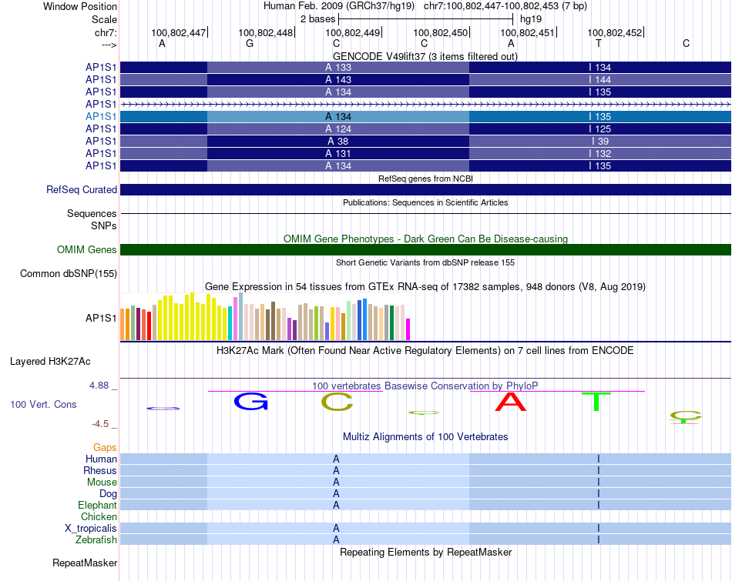Click the A codon in the Human alignment row
The image size is (732, 581).
point(336,459)
